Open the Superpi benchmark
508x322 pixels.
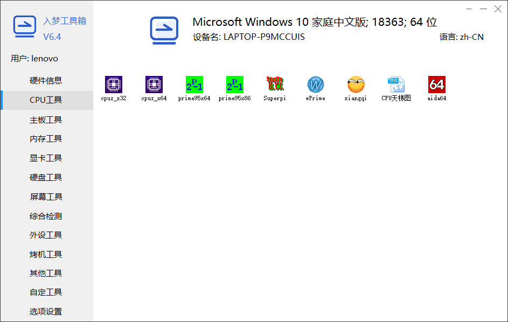(x=275, y=85)
